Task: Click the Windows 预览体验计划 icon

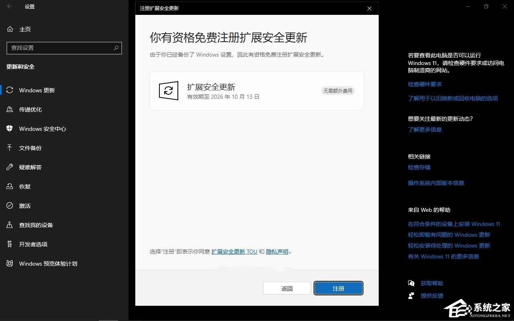Action: pos(10,264)
